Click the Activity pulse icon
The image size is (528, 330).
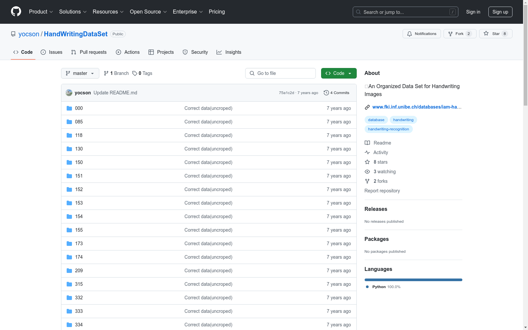pos(367,152)
